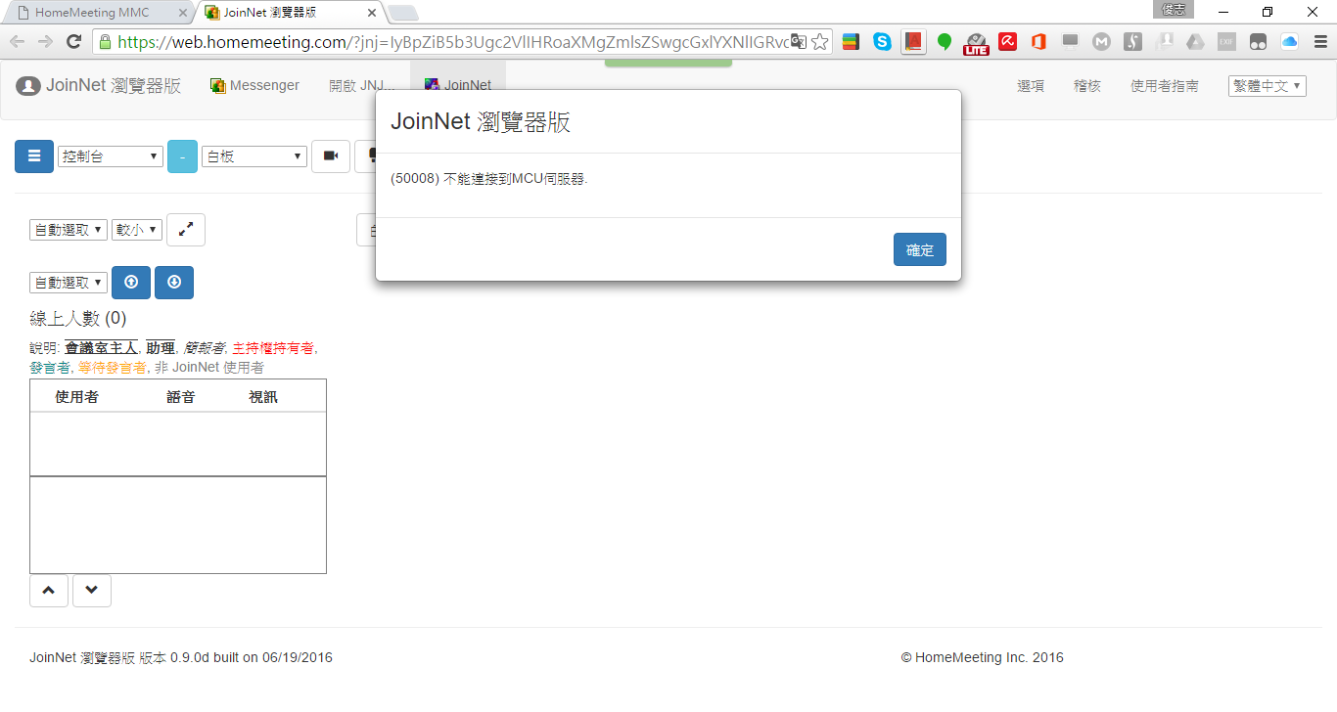Open the iCloud extension icon
Viewport: 1337px width, 712px height.
click(1289, 41)
